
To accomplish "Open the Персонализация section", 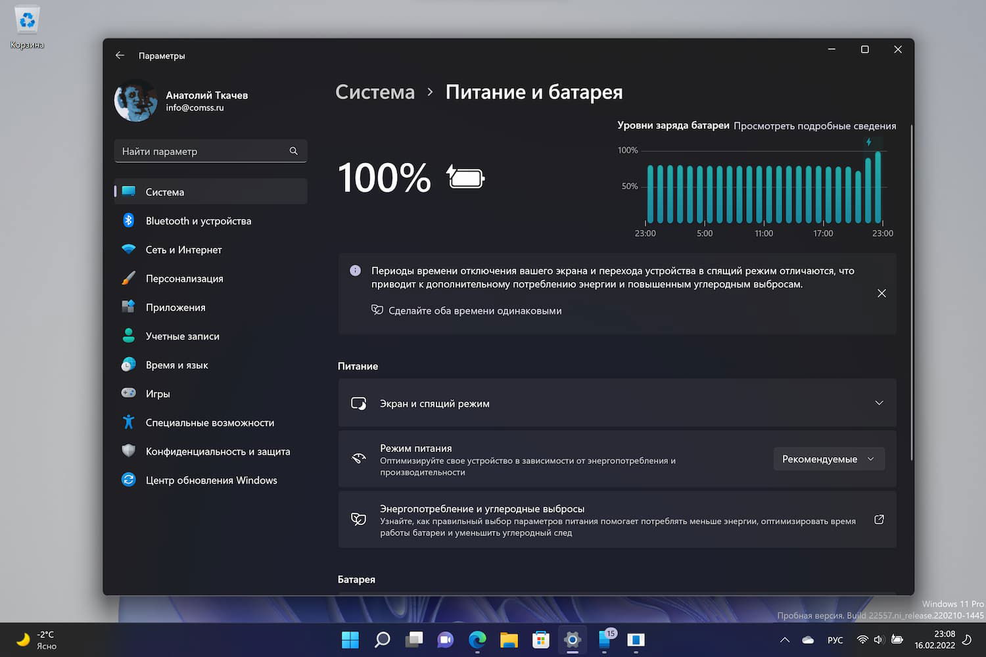I will click(210, 279).
